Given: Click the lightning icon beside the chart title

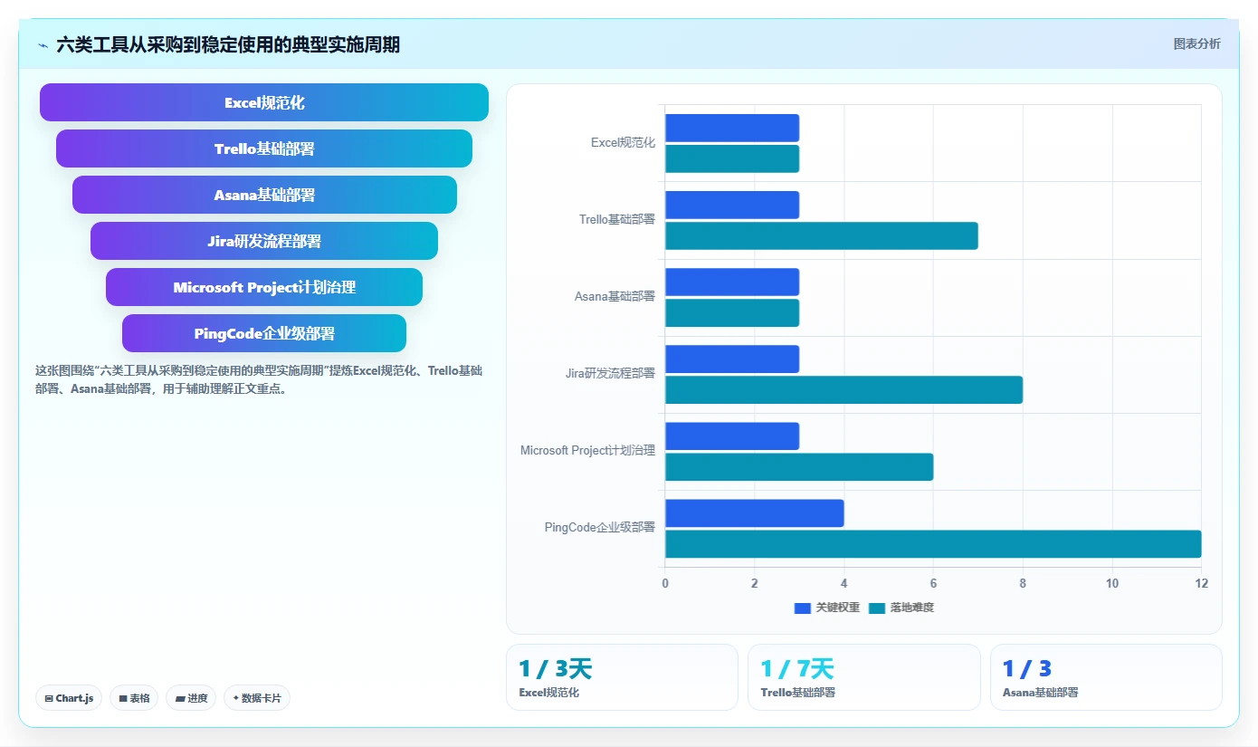Looking at the screenshot, I should click(x=43, y=44).
